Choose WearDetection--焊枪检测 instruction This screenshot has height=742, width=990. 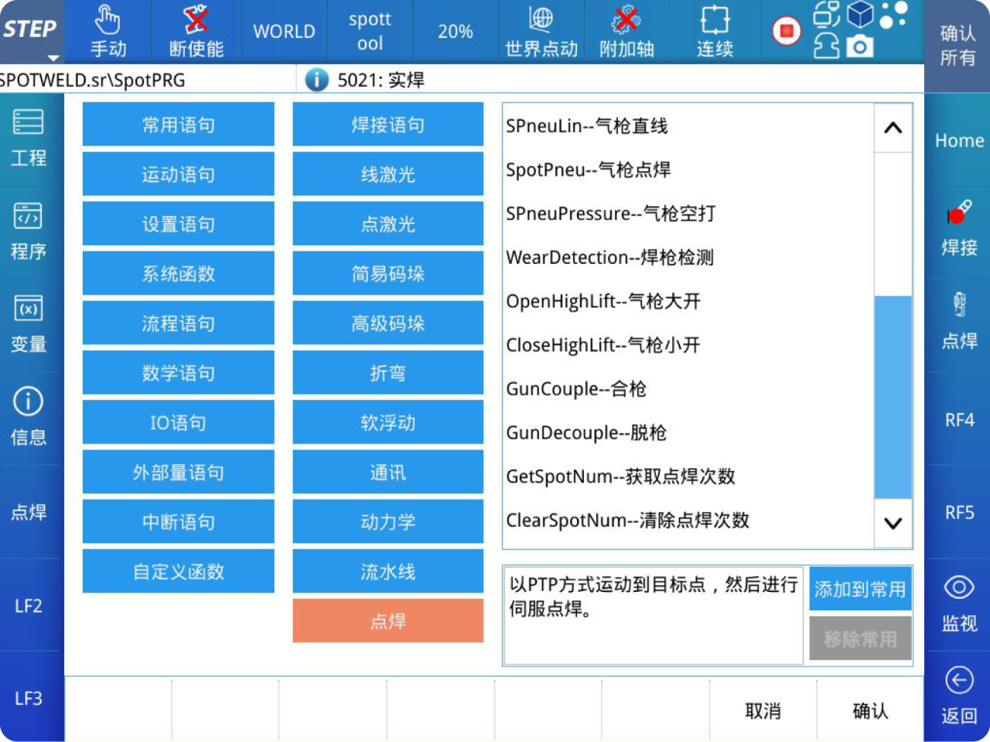pos(688,257)
